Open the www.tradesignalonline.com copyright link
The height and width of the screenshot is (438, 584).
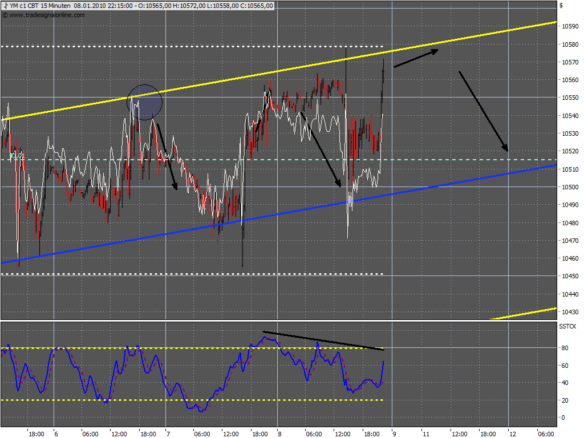(x=44, y=15)
